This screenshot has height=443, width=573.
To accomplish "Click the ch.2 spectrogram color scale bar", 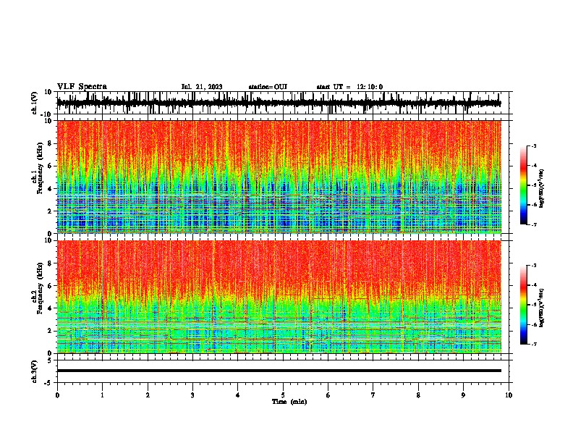I will pos(523,305).
